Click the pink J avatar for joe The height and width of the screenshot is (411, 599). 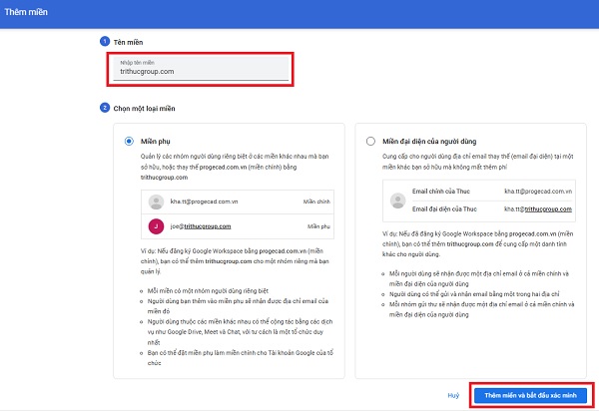tap(155, 226)
